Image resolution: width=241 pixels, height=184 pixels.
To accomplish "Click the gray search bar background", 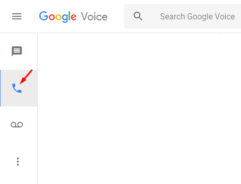I will tap(183, 16).
